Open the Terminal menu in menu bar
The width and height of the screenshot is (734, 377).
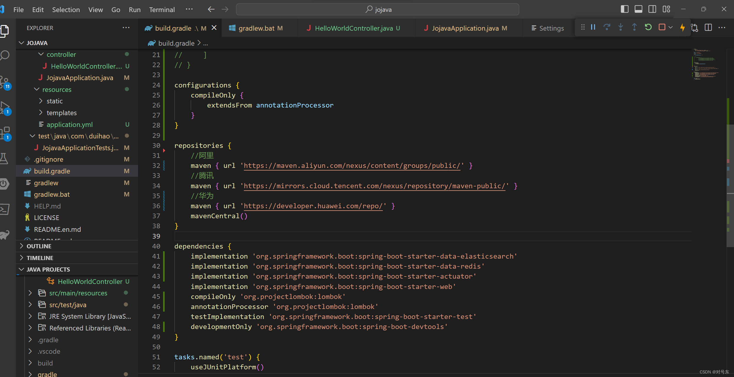point(162,9)
